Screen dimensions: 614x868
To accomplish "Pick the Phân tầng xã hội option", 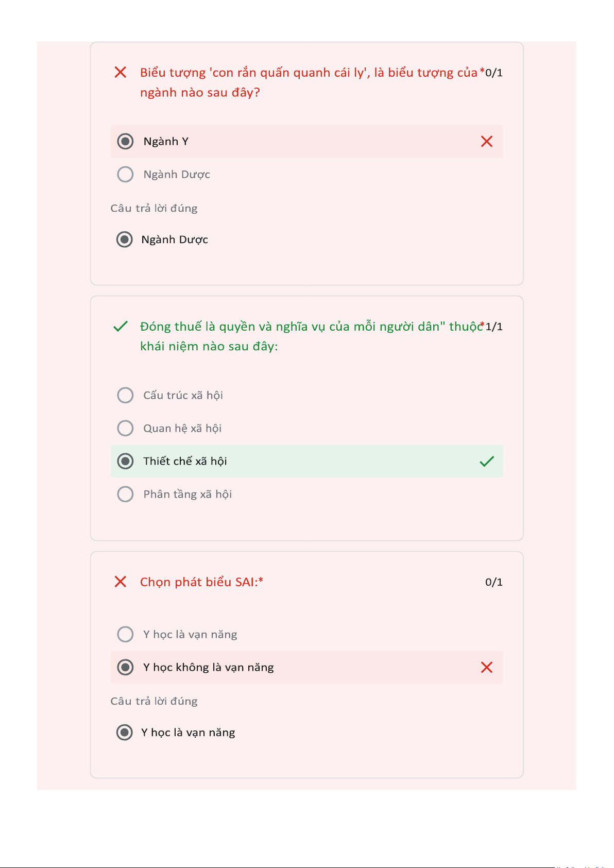I will [x=125, y=494].
